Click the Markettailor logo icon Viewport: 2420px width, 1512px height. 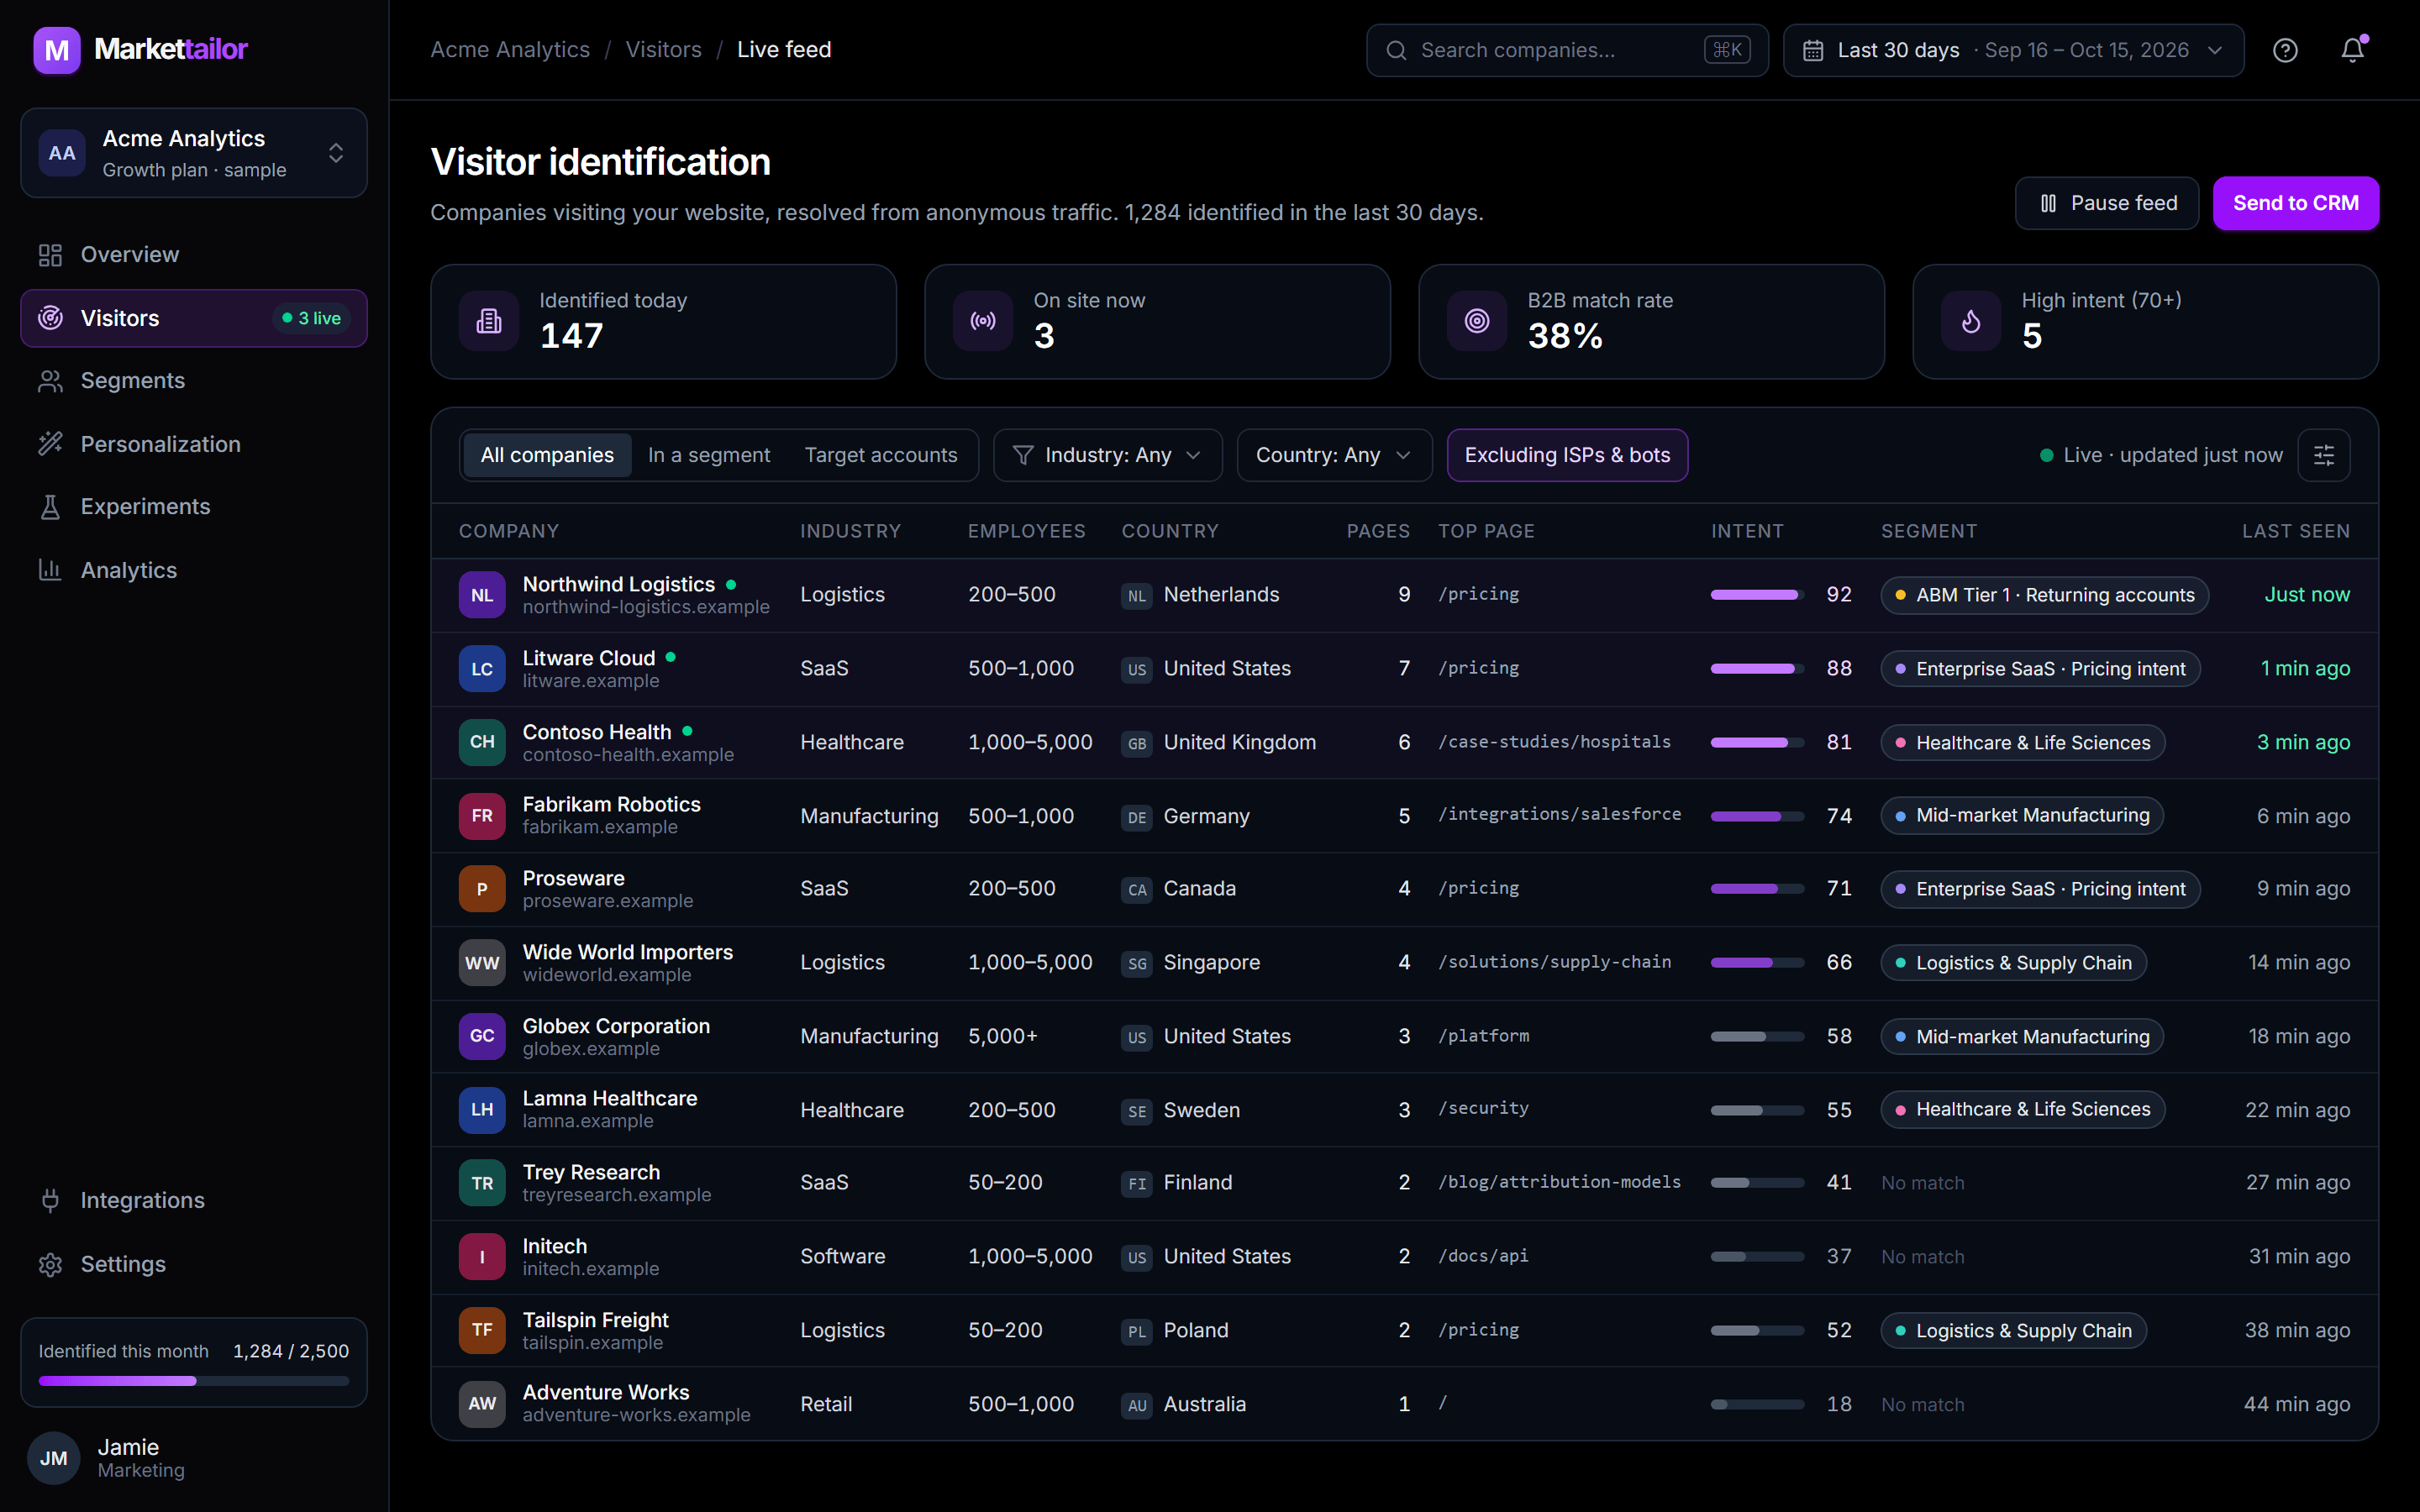(x=57, y=49)
